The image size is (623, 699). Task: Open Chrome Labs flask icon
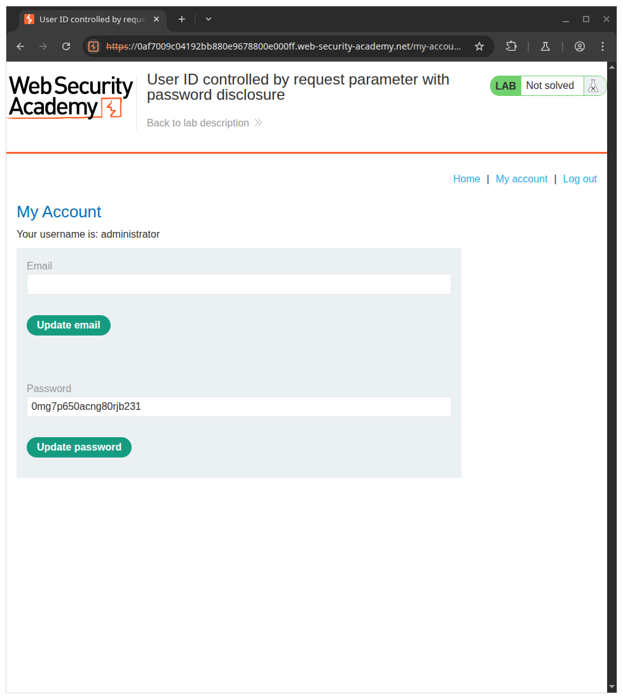click(545, 46)
